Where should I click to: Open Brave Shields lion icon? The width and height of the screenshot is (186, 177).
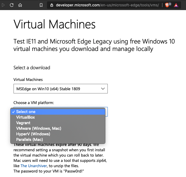click(167, 5)
